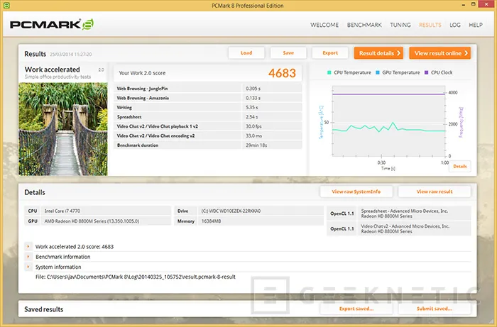Click View result online button
The image size is (497, 327).
[440, 53]
